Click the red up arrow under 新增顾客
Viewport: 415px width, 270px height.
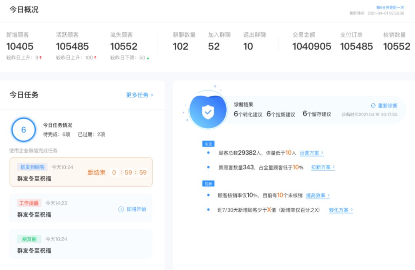[x=41, y=58]
